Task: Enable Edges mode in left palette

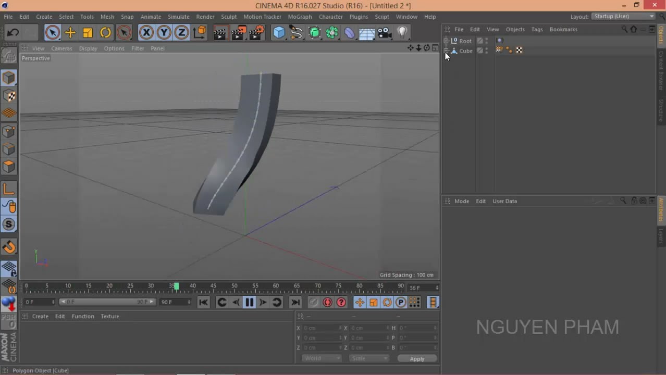Action: pos(9,149)
